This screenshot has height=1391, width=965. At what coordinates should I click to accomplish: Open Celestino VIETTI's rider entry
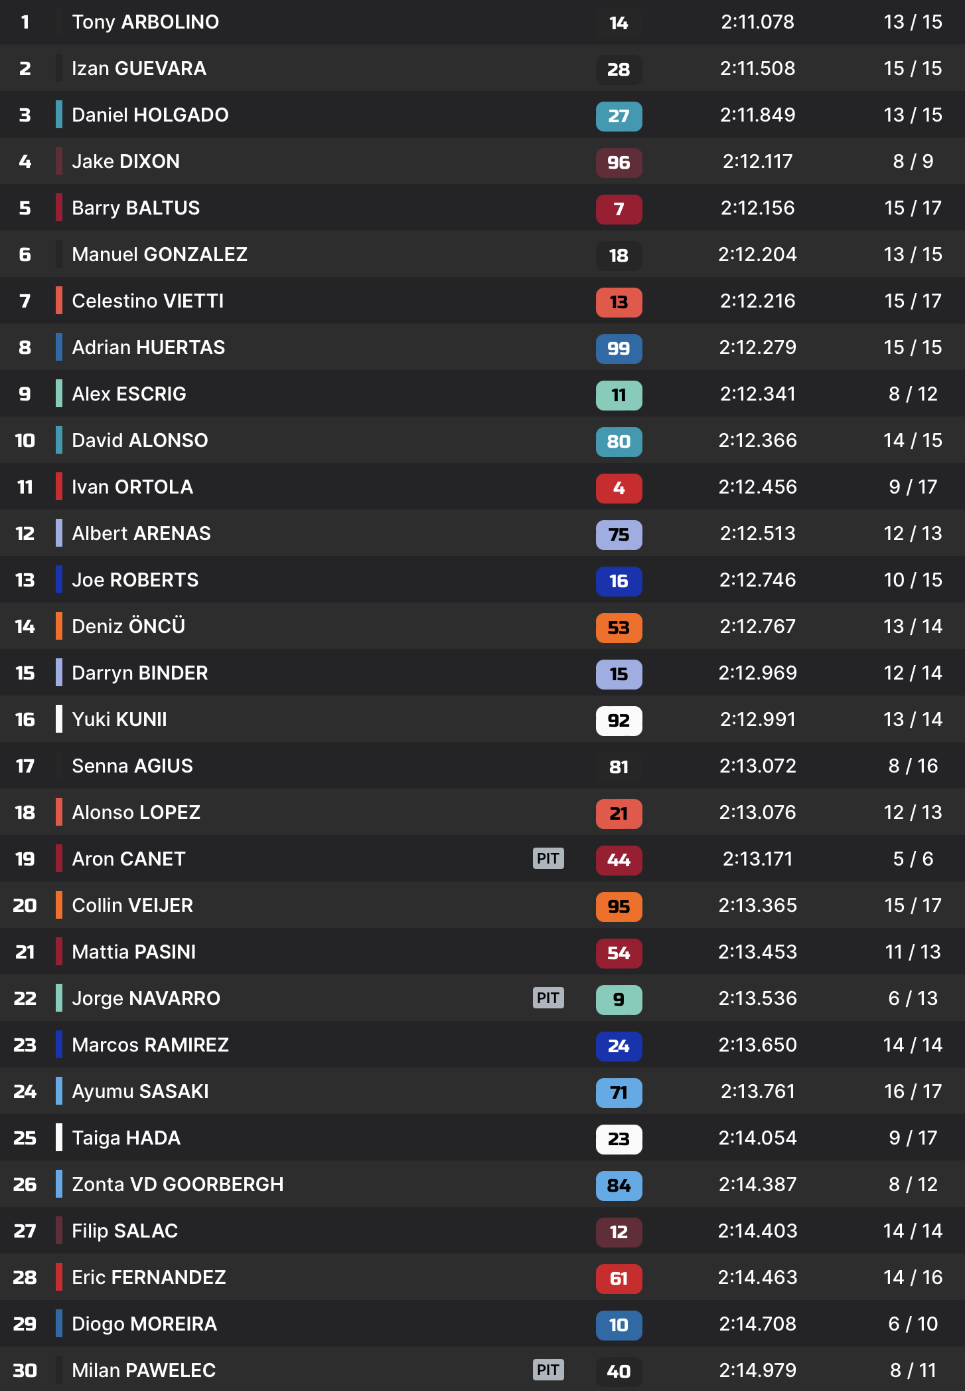tap(147, 301)
